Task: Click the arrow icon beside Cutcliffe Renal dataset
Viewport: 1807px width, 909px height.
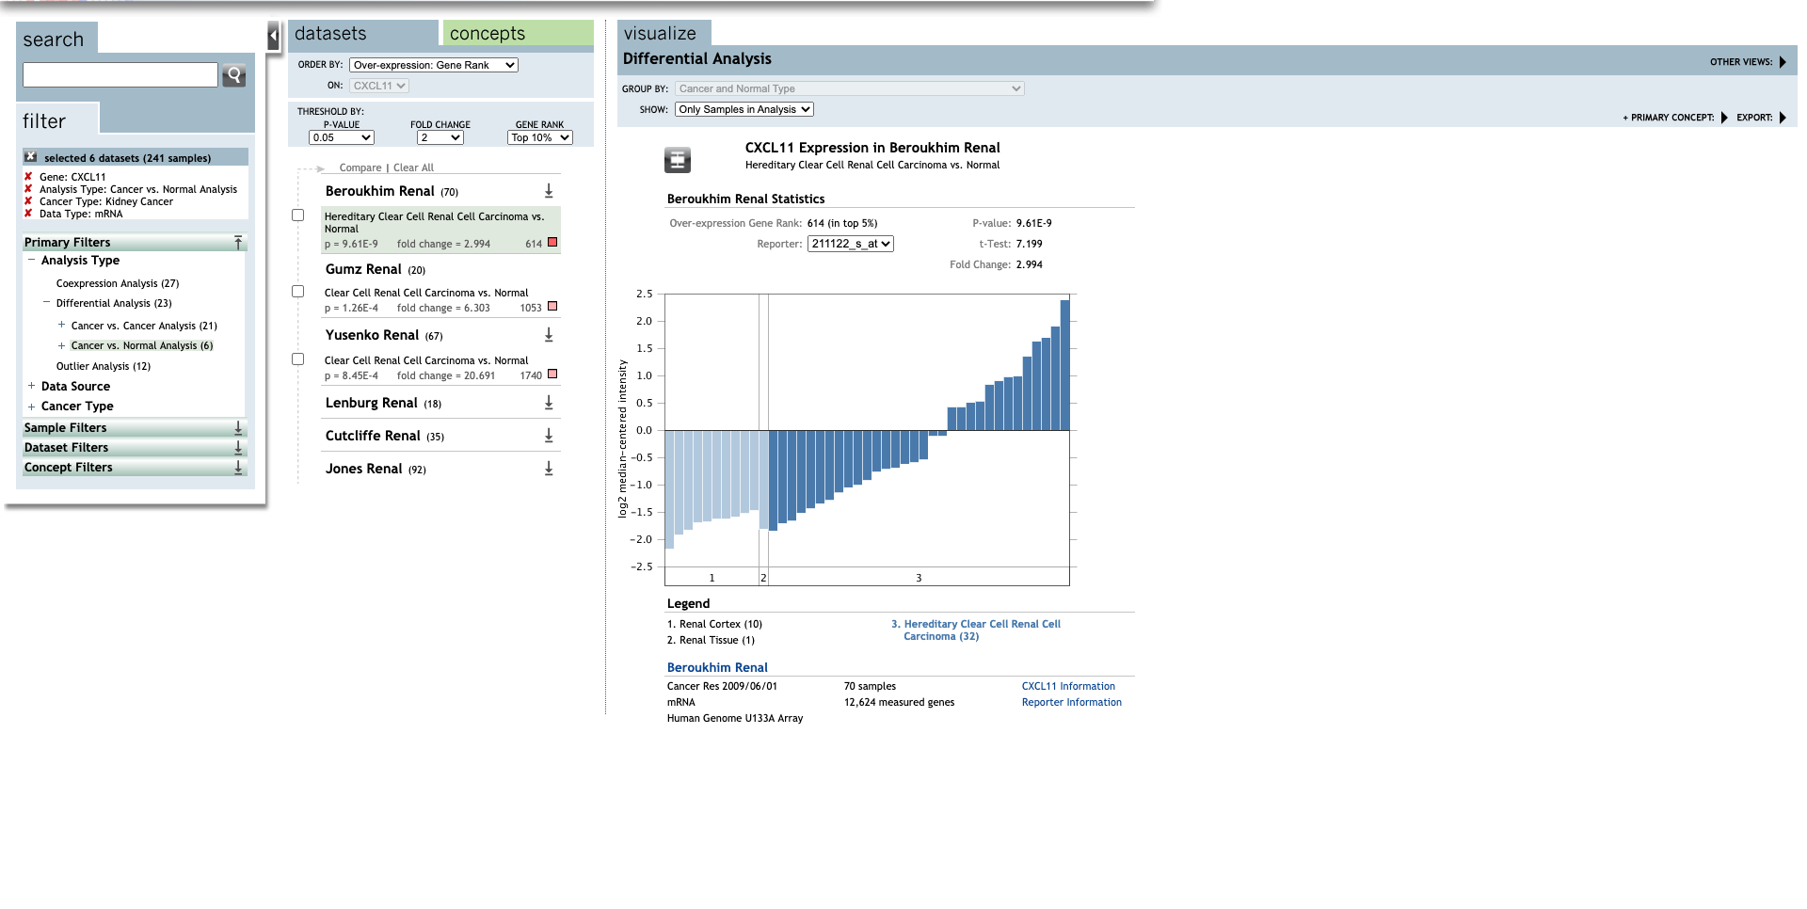Action: tap(549, 436)
